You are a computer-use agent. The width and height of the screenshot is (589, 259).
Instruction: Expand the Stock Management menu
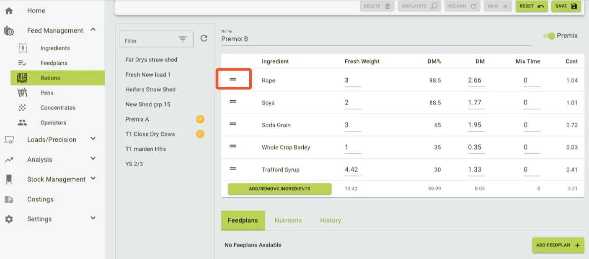click(x=93, y=179)
